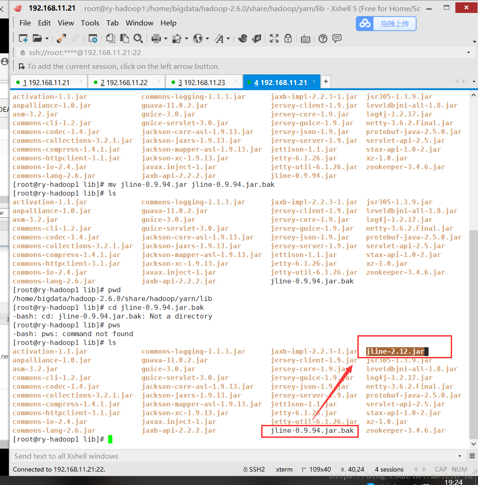The image size is (478, 485).
Task: Open the tab list dropdown arrow
Action: pos(474,82)
